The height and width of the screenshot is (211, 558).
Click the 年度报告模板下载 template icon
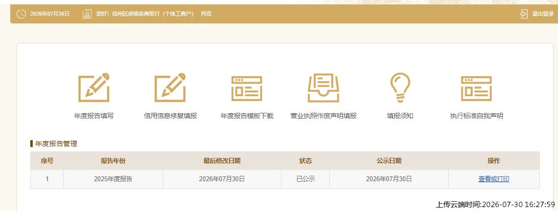click(247, 88)
